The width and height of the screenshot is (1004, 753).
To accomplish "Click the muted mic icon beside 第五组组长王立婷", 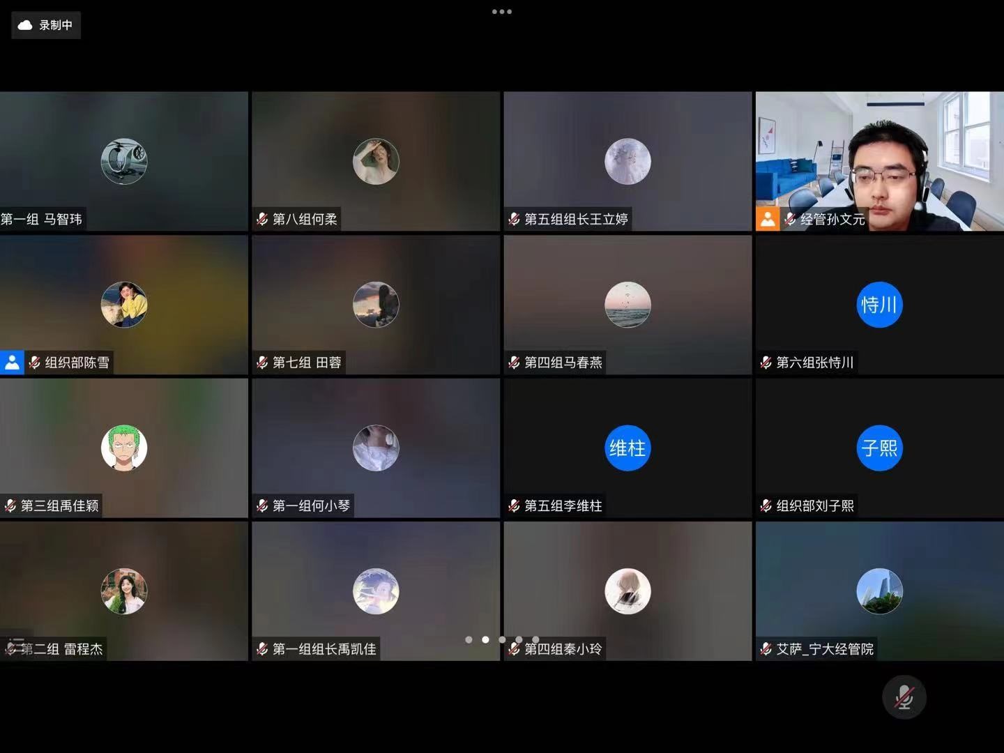I will click(x=514, y=220).
